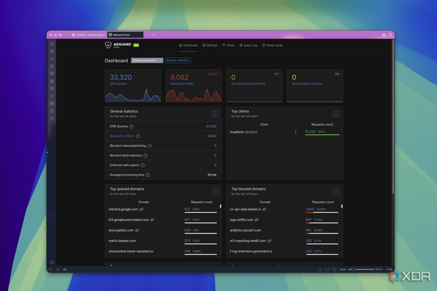
Task: Select the AdGuard Home browser tab
Action: (125, 35)
